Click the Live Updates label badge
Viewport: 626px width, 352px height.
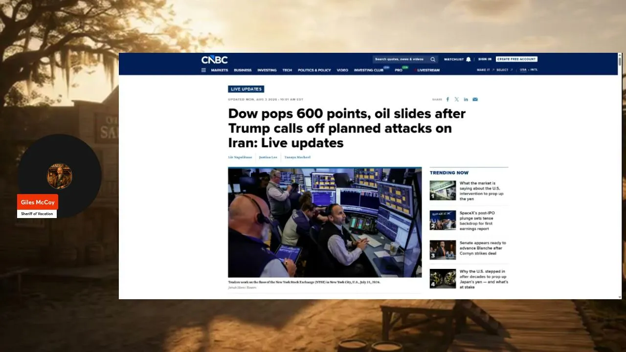(x=246, y=89)
